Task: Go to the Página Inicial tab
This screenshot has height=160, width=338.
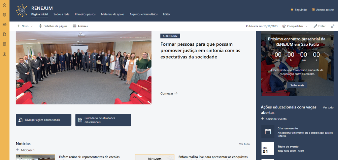Action: (x=40, y=14)
